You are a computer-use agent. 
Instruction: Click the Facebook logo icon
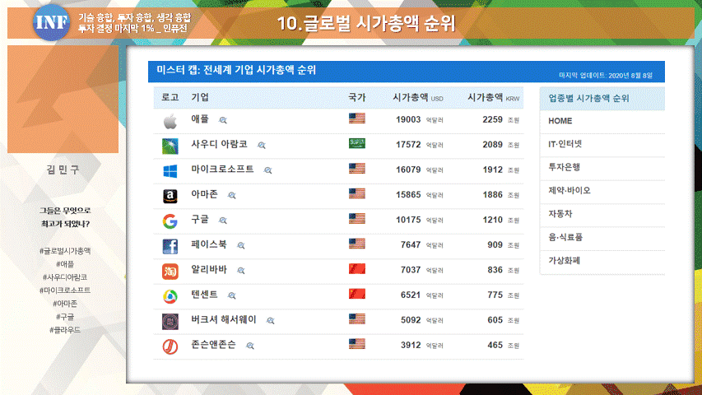pos(170,246)
